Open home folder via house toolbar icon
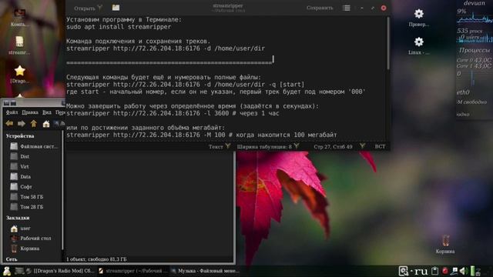493x277 pixels. (x=46, y=124)
